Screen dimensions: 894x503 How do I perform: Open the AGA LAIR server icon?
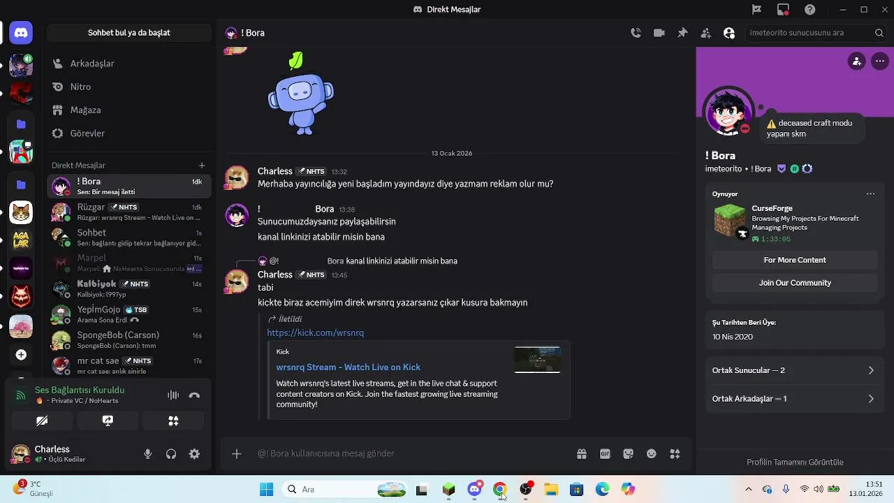[21, 240]
